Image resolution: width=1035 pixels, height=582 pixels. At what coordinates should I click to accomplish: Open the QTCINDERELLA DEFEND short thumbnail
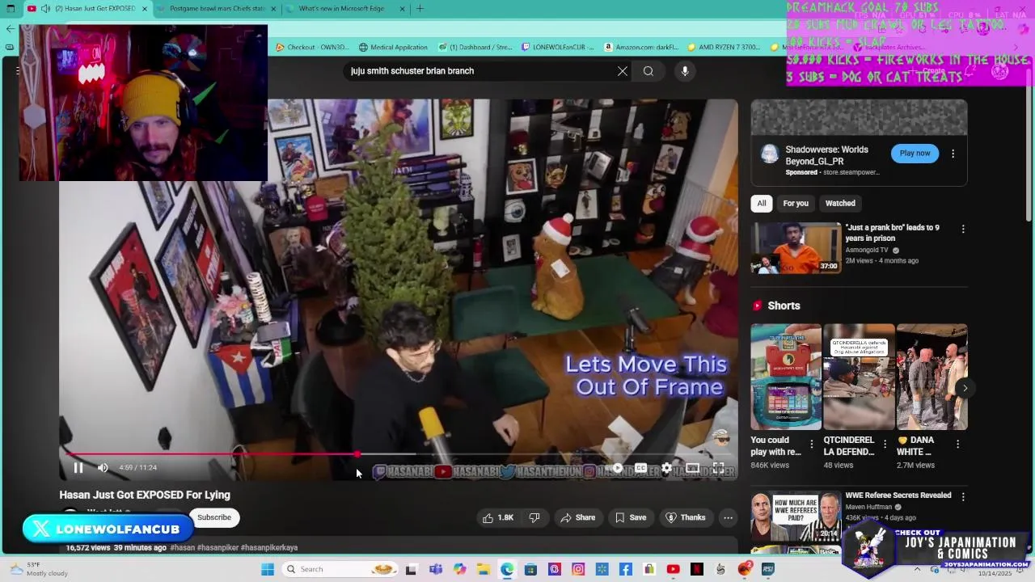859,377
